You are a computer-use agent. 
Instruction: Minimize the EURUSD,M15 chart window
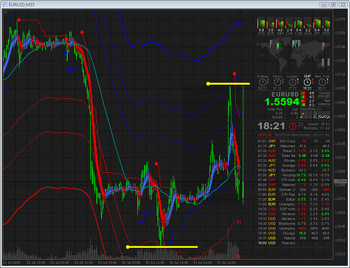pos(324,4)
